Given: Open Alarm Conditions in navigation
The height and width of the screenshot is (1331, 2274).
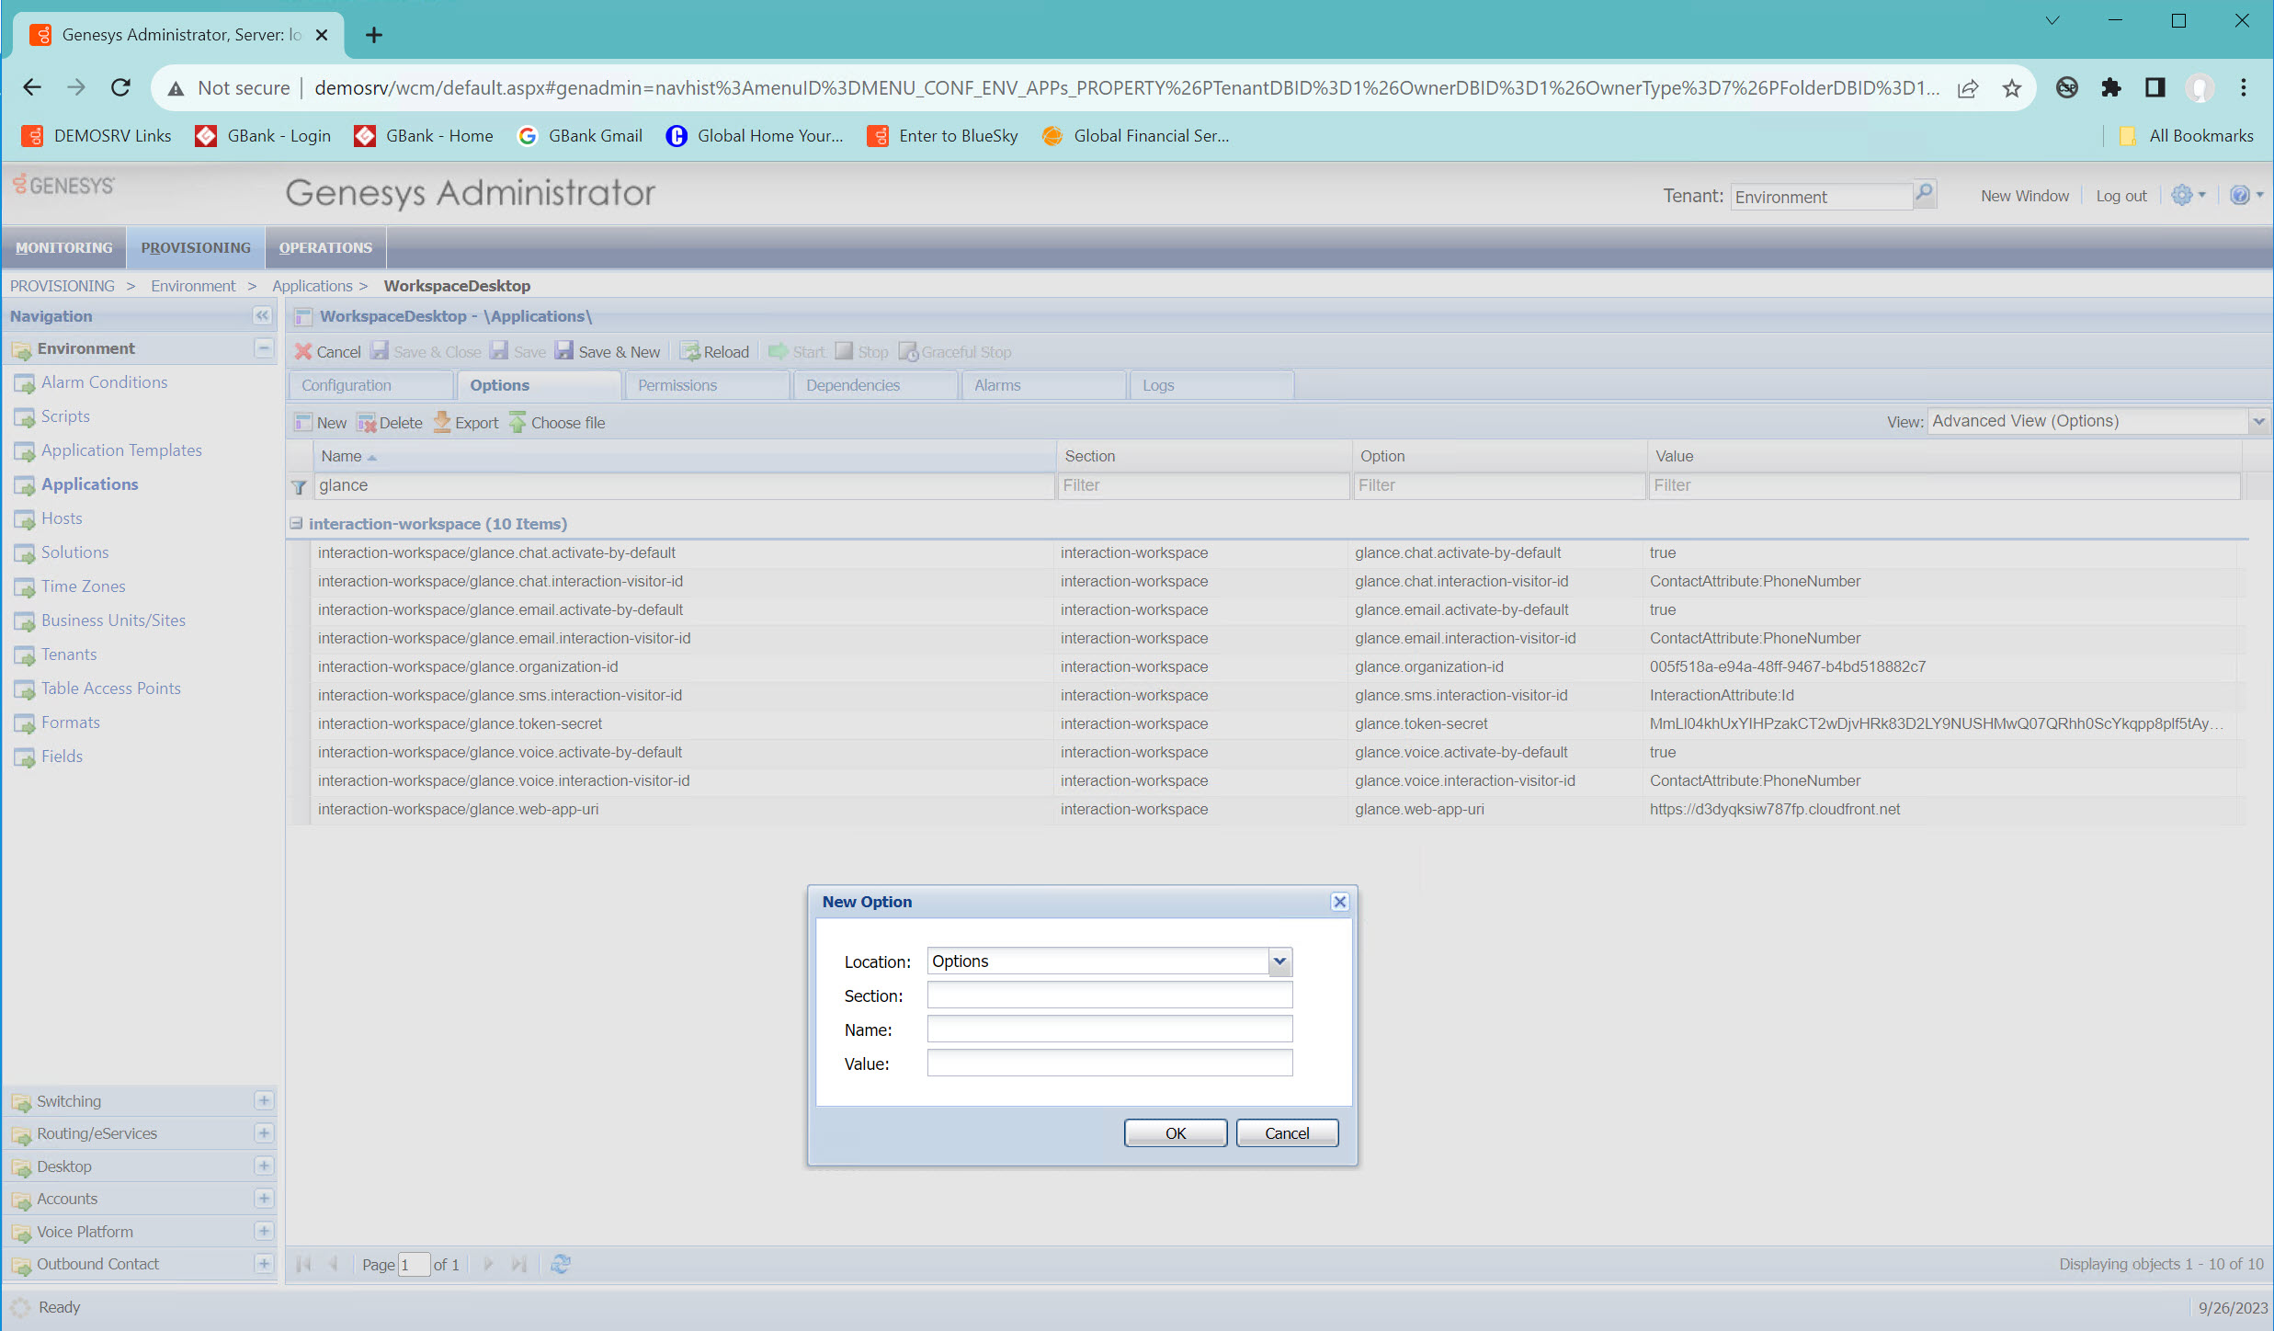Looking at the screenshot, I should pos(104,382).
